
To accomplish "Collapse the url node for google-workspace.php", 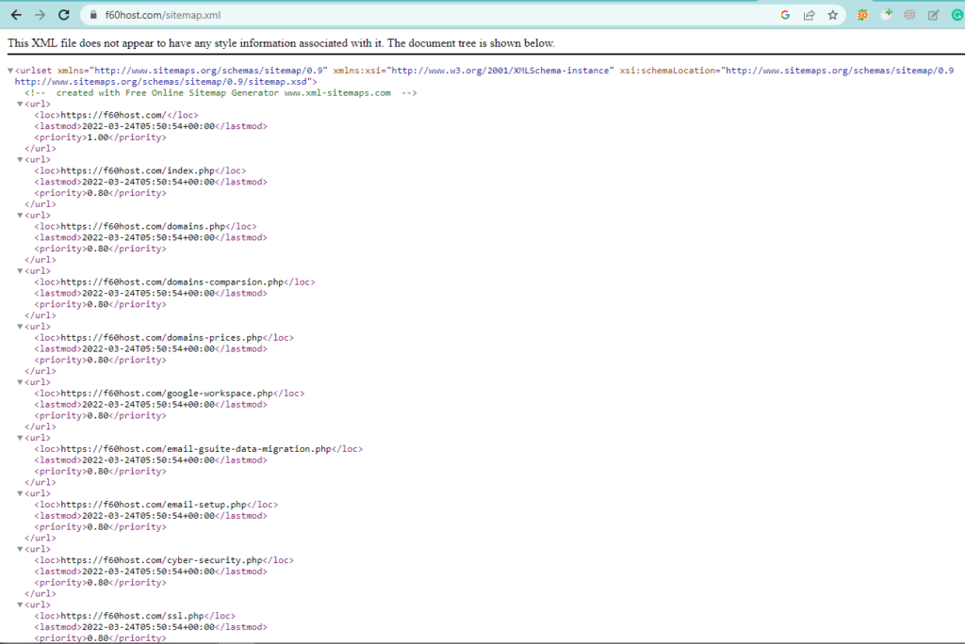I will (21, 382).
